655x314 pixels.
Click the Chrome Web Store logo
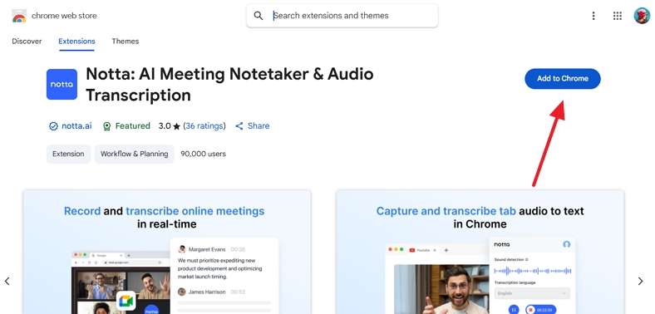19,16
